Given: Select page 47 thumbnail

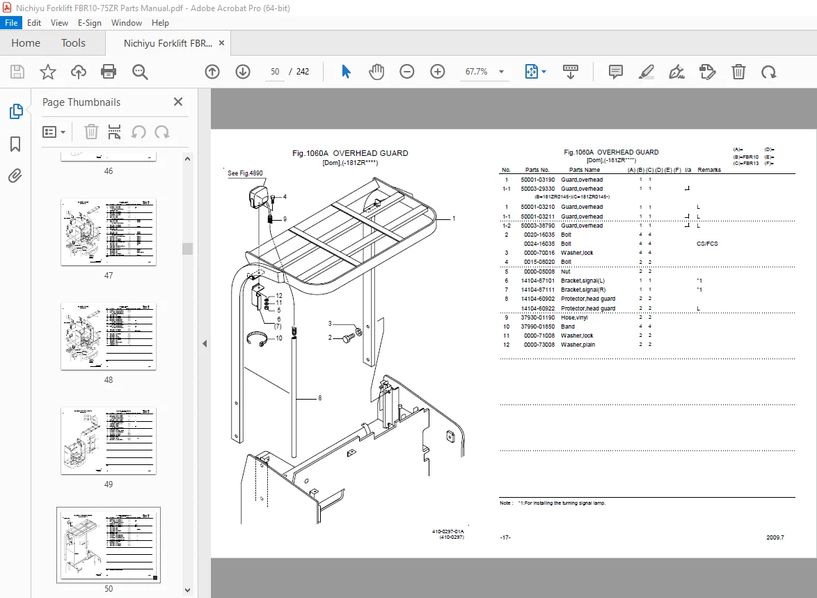Looking at the screenshot, I should tap(109, 232).
